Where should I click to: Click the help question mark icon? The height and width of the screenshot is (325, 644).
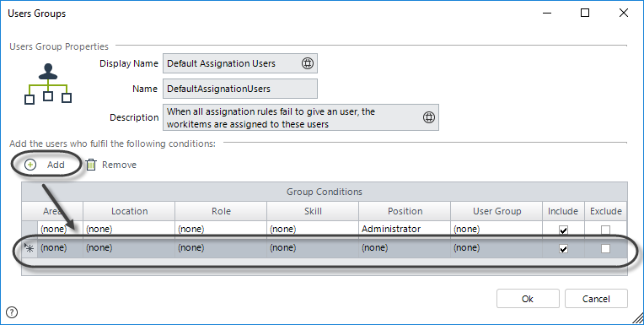coord(12,312)
